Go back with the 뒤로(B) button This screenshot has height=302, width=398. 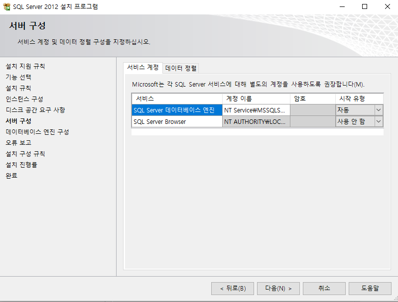(233, 289)
